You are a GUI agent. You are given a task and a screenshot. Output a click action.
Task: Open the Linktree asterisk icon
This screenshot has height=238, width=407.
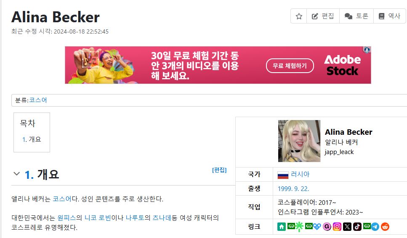point(299,227)
